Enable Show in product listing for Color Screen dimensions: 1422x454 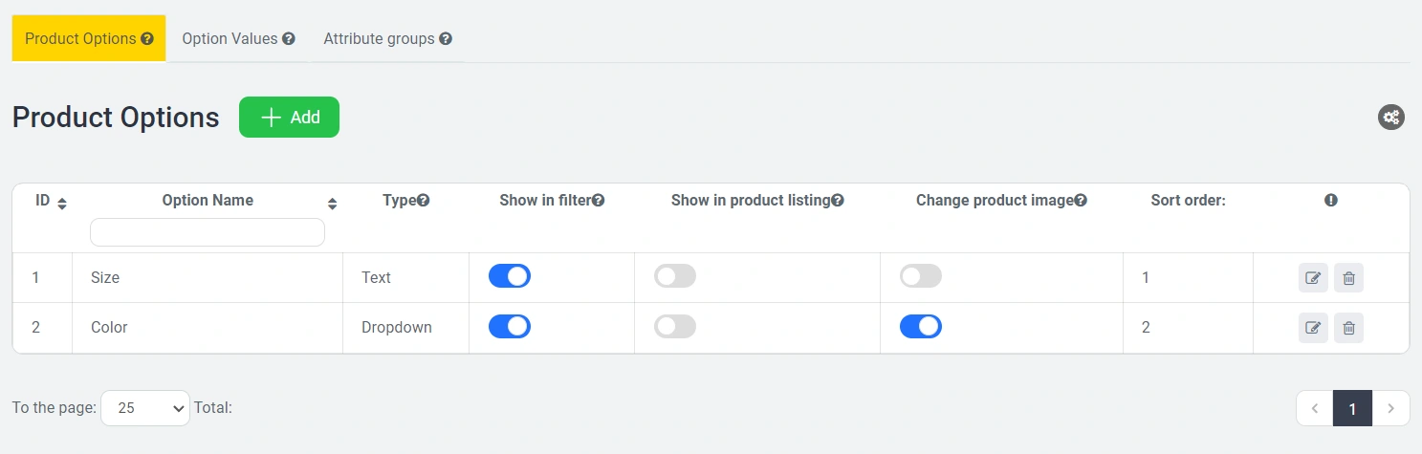(x=675, y=327)
